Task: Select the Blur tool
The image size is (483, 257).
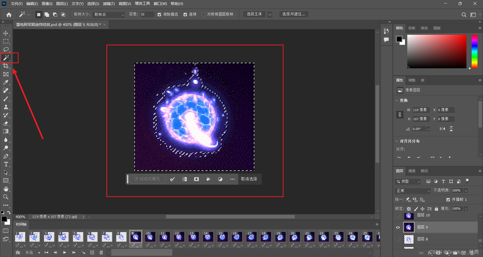Action: 6,140
